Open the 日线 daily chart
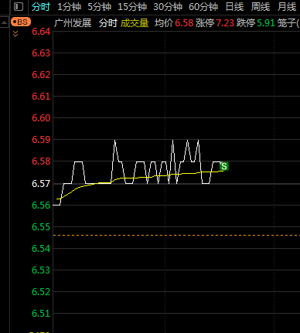The height and width of the screenshot is (333, 300). coord(234,7)
